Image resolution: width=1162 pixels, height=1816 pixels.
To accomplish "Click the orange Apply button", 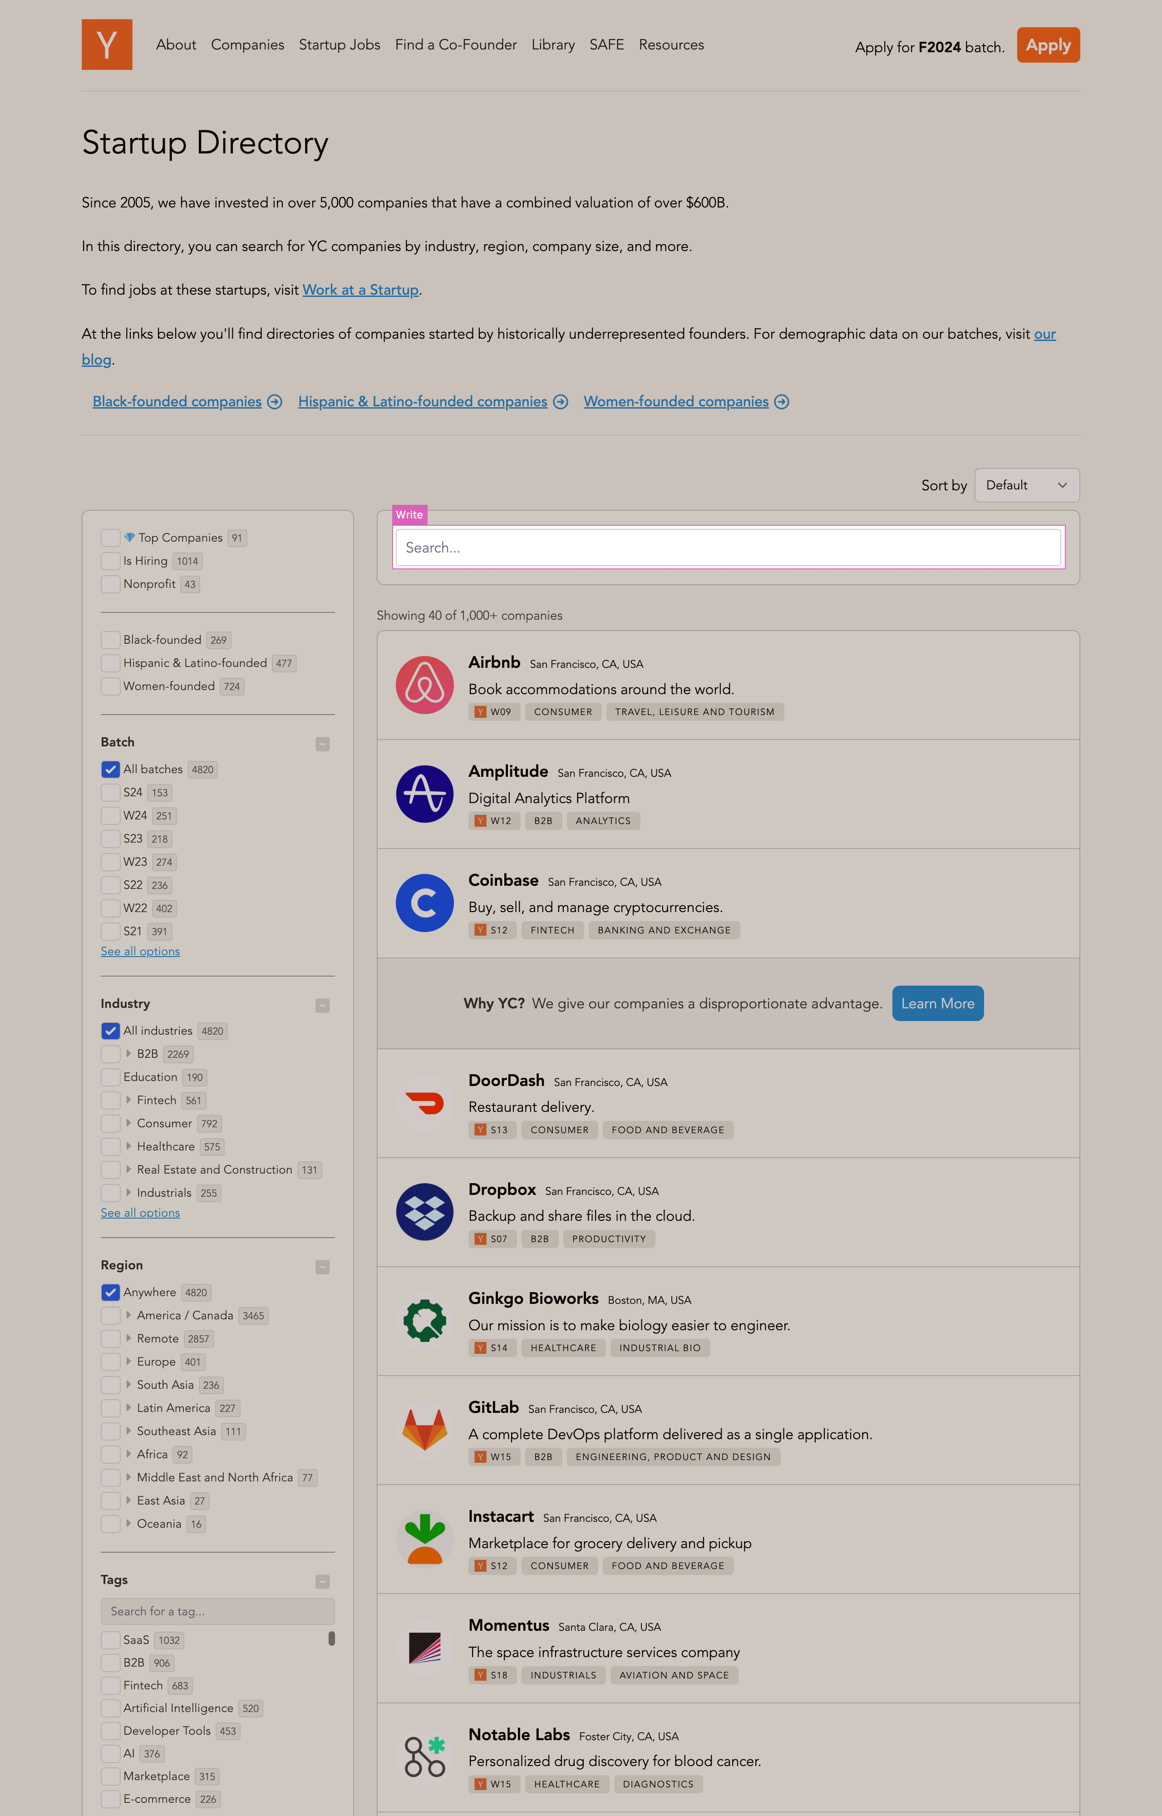I will (x=1047, y=45).
